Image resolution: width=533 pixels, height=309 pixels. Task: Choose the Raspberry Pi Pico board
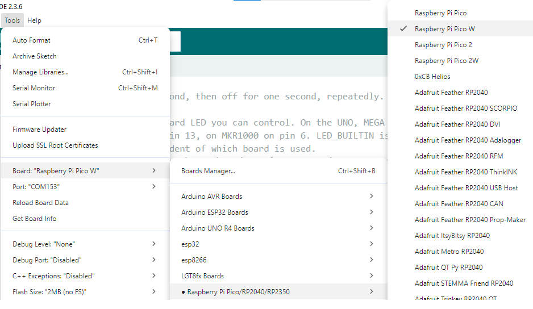[x=440, y=13]
